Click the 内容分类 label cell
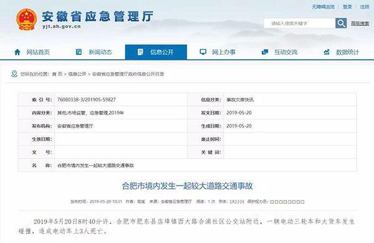The image size is (374, 243). point(37,113)
